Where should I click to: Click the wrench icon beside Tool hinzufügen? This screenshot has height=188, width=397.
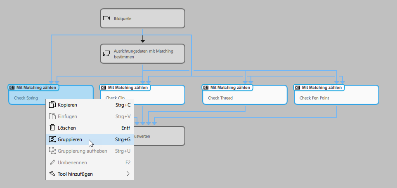click(x=52, y=174)
